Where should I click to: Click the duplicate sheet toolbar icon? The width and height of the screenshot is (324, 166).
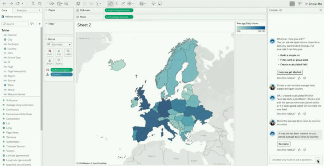click(x=59, y=4)
